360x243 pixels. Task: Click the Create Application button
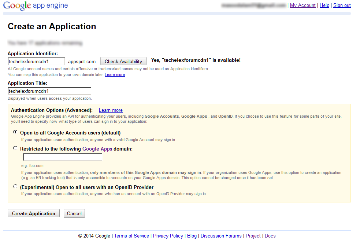point(33,213)
